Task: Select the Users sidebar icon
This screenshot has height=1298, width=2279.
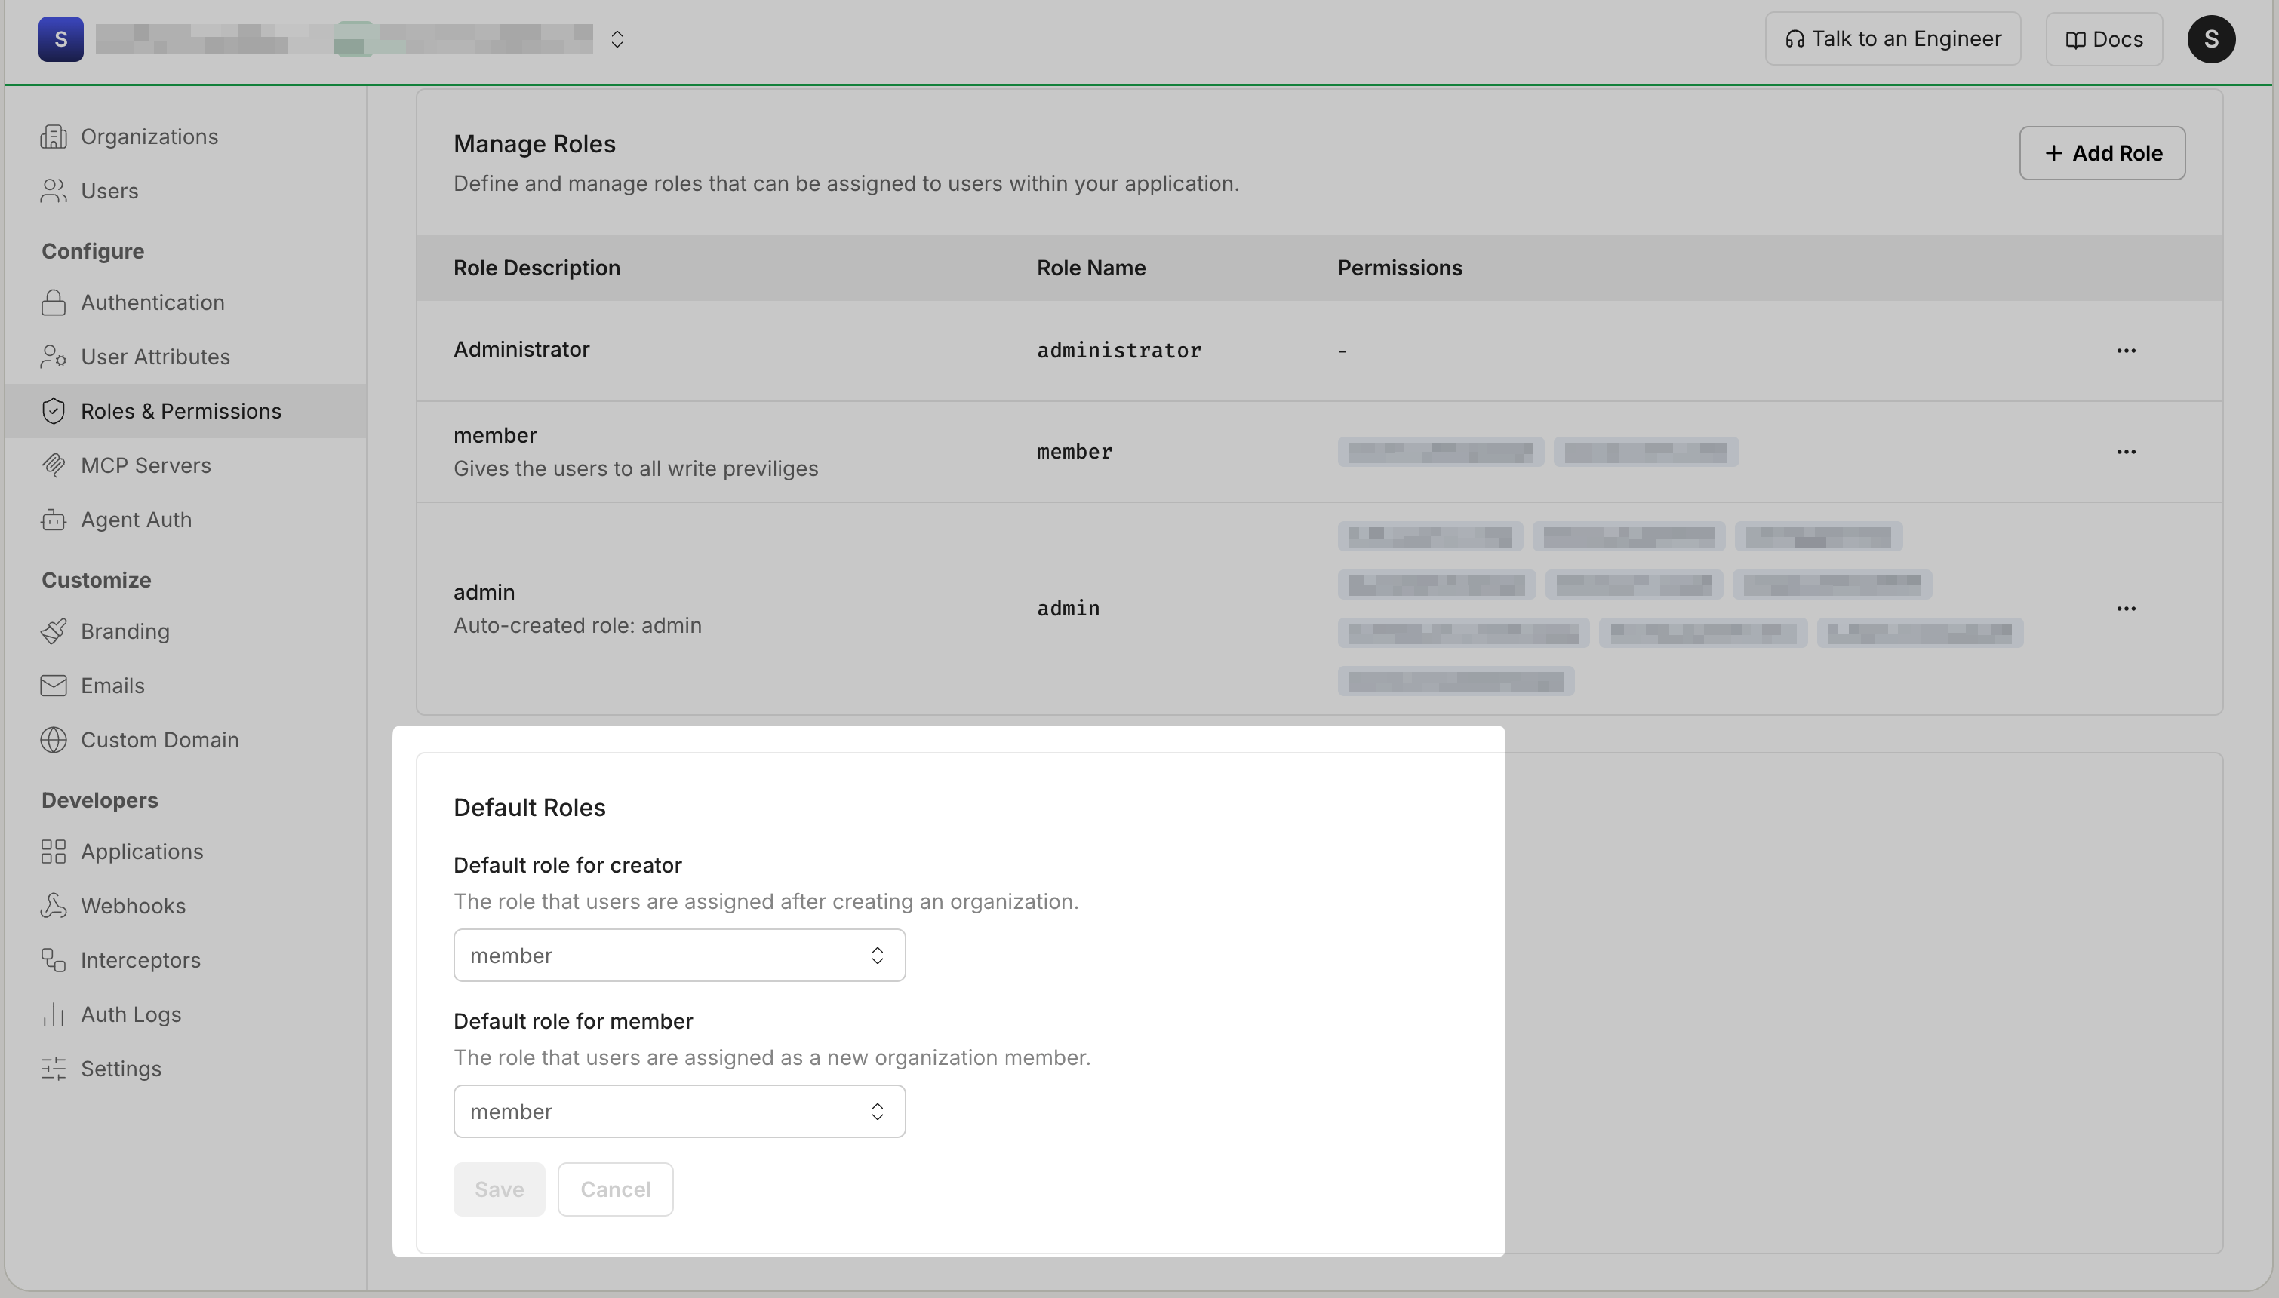Action: pos(54,190)
